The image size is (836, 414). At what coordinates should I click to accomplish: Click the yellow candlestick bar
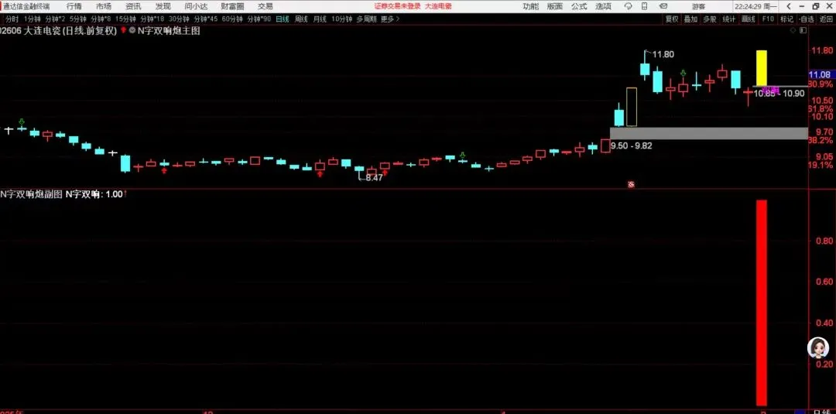762,68
